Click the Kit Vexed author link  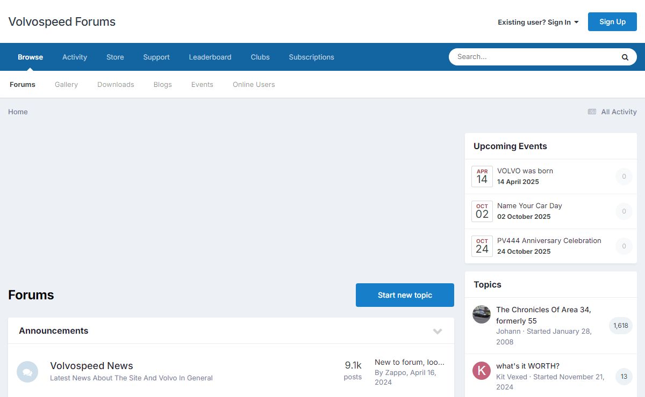pyautogui.click(x=512, y=377)
